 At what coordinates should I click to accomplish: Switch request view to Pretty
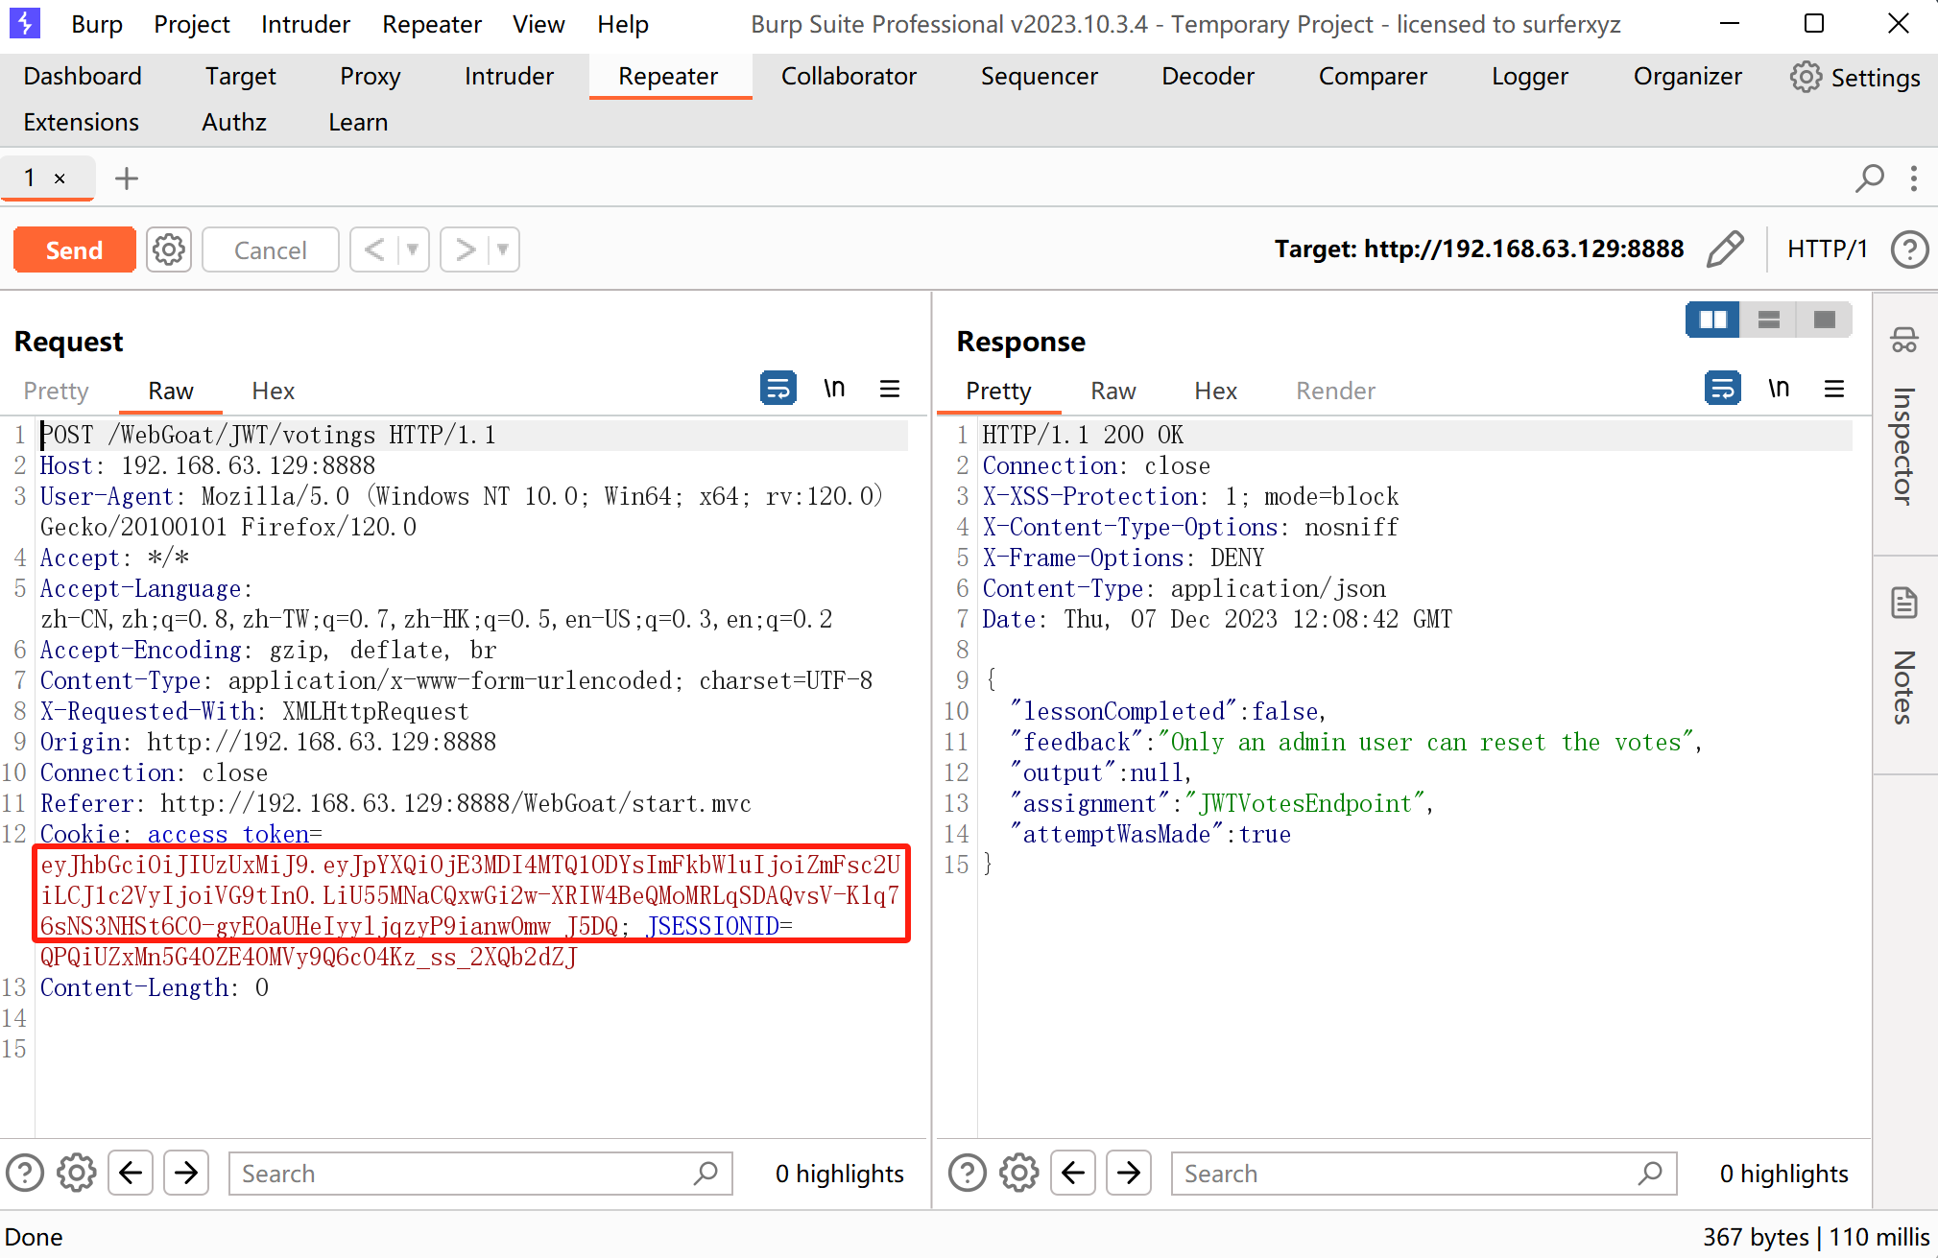(x=56, y=391)
